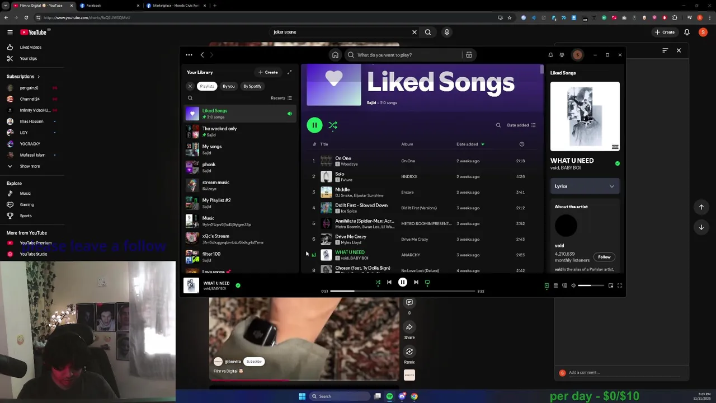
Task: Skip to previous track
Action: (389, 283)
